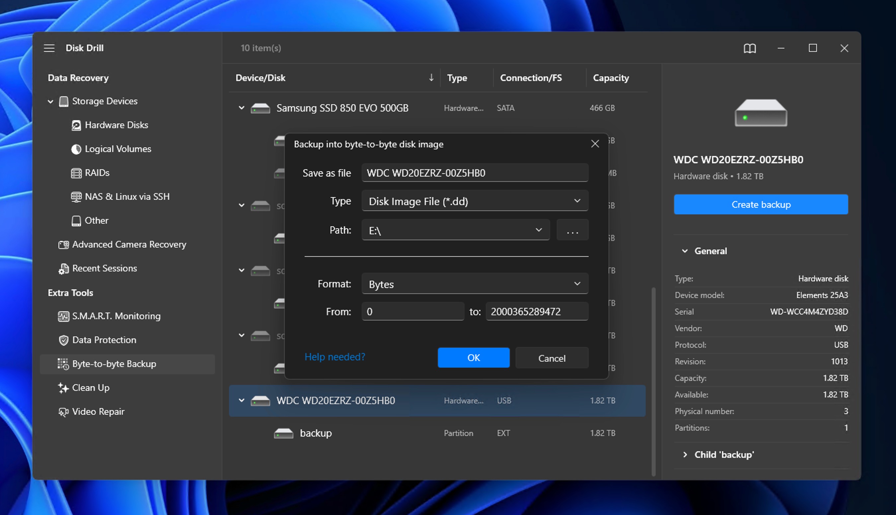
Task: Open Recent Sessions
Action: tap(104, 268)
